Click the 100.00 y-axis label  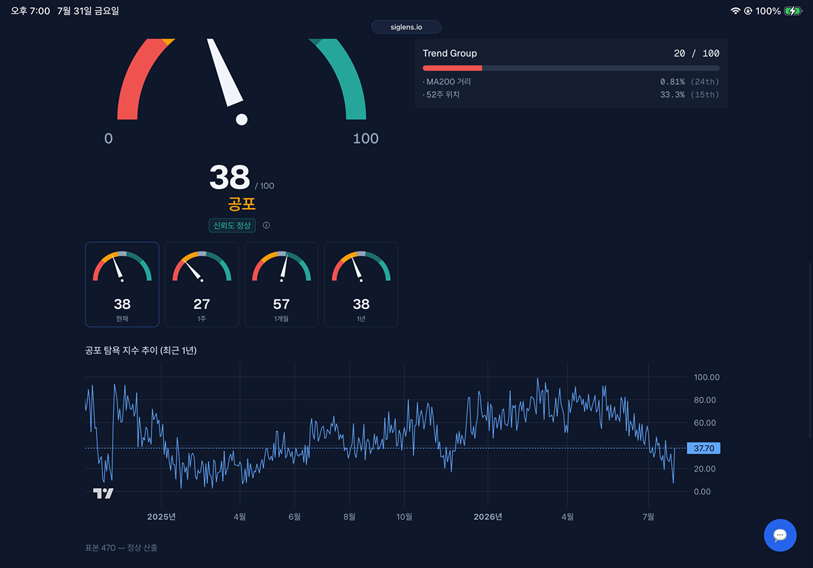(x=707, y=378)
